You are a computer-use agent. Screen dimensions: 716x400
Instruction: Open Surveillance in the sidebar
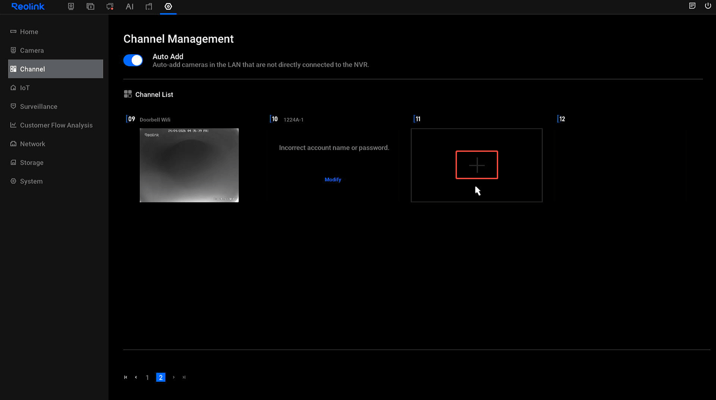pos(56,106)
